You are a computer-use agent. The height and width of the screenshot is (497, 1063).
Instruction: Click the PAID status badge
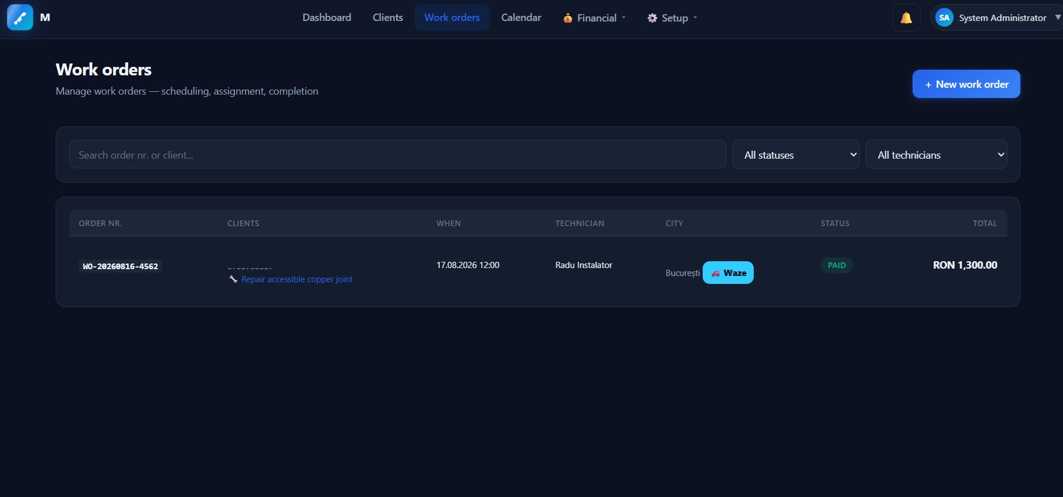[837, 265]
